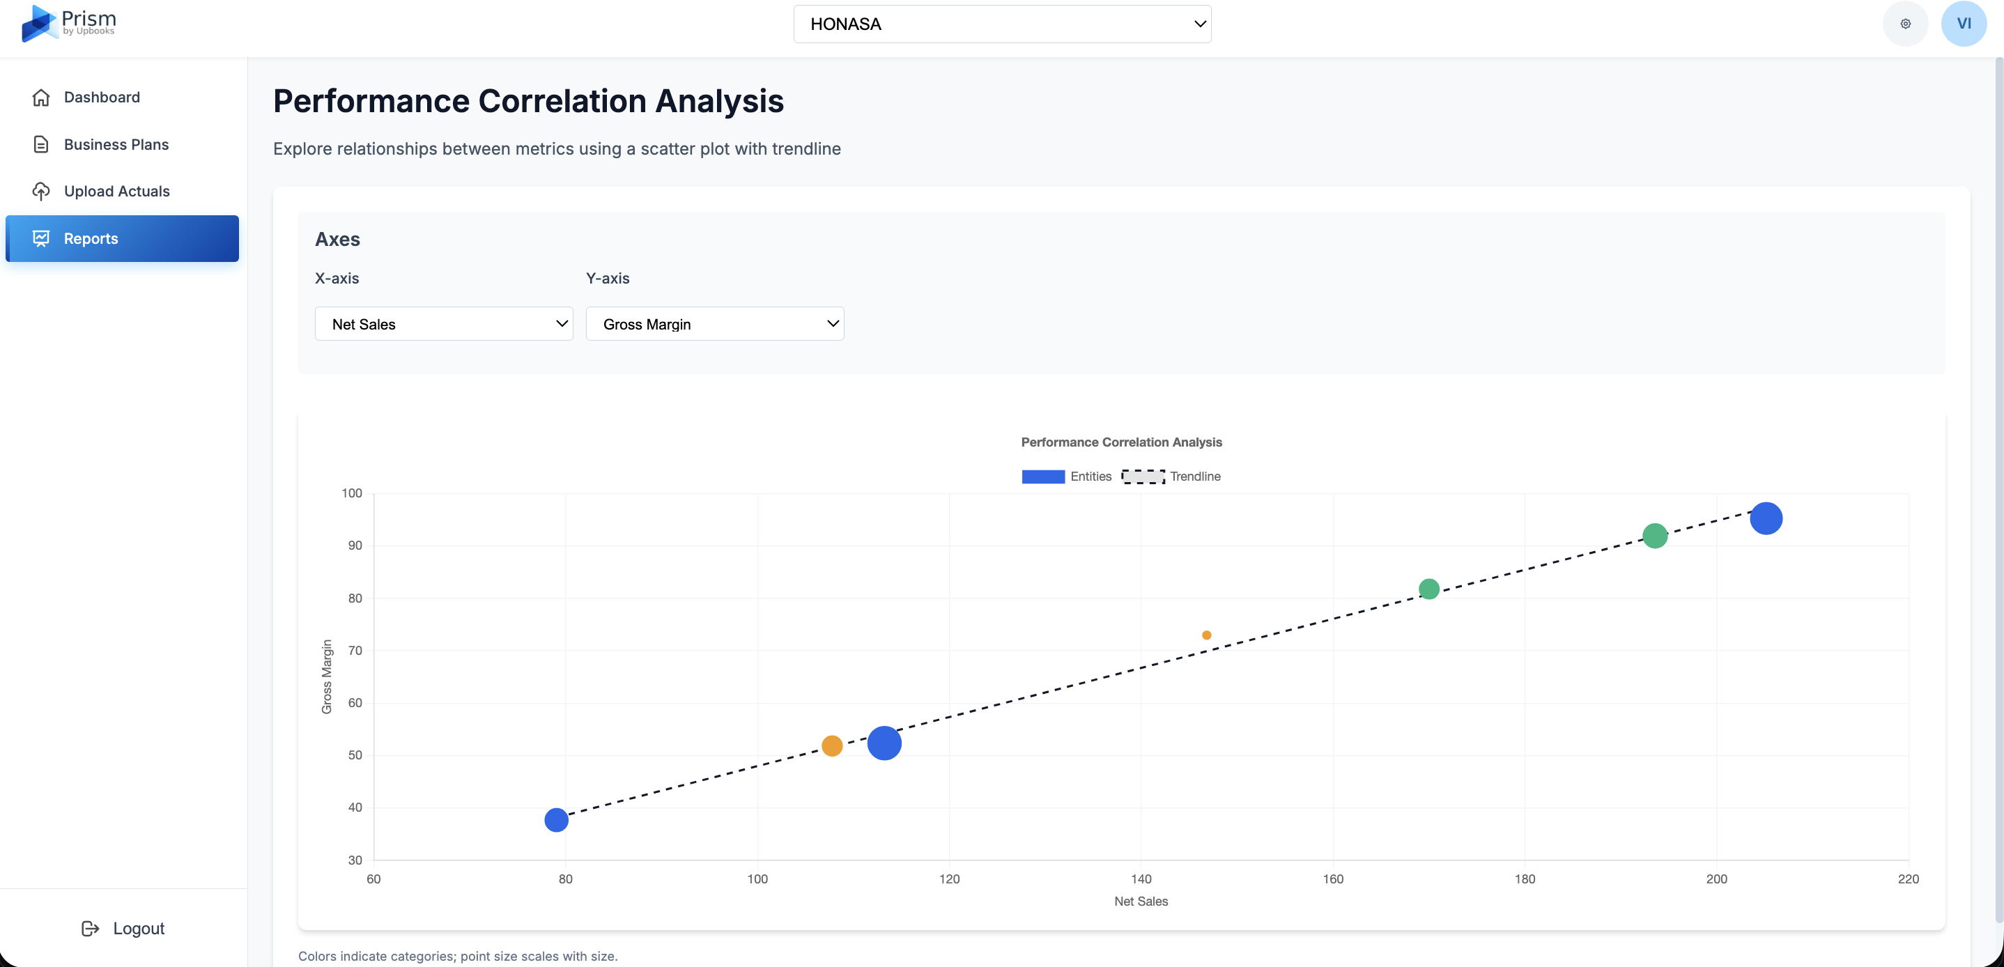Open the VI user avatar
Screen dimensions: 2004x967
click(1964, 23)
